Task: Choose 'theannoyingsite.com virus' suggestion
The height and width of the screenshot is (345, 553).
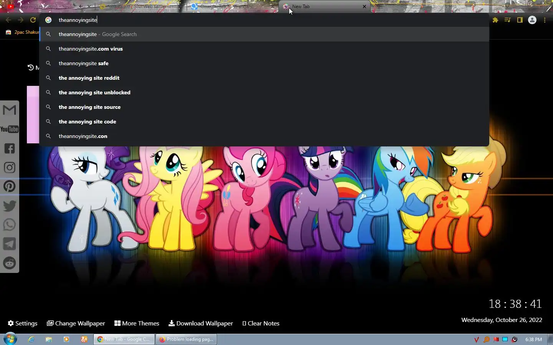Action: tap(264, 49)
